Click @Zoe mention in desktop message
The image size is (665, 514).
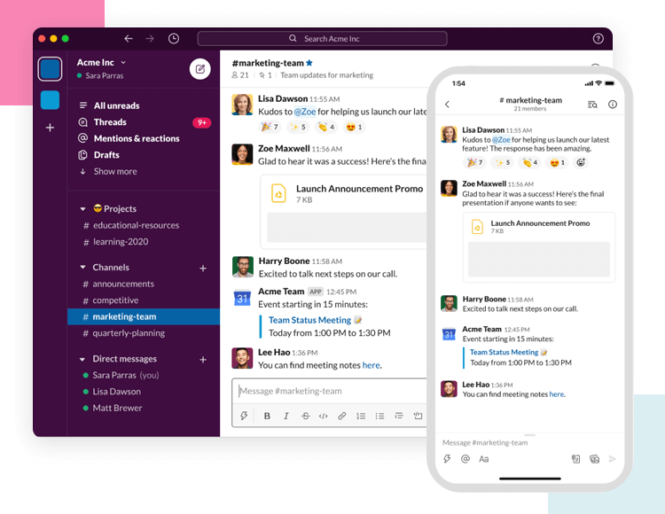pos(305,112)
